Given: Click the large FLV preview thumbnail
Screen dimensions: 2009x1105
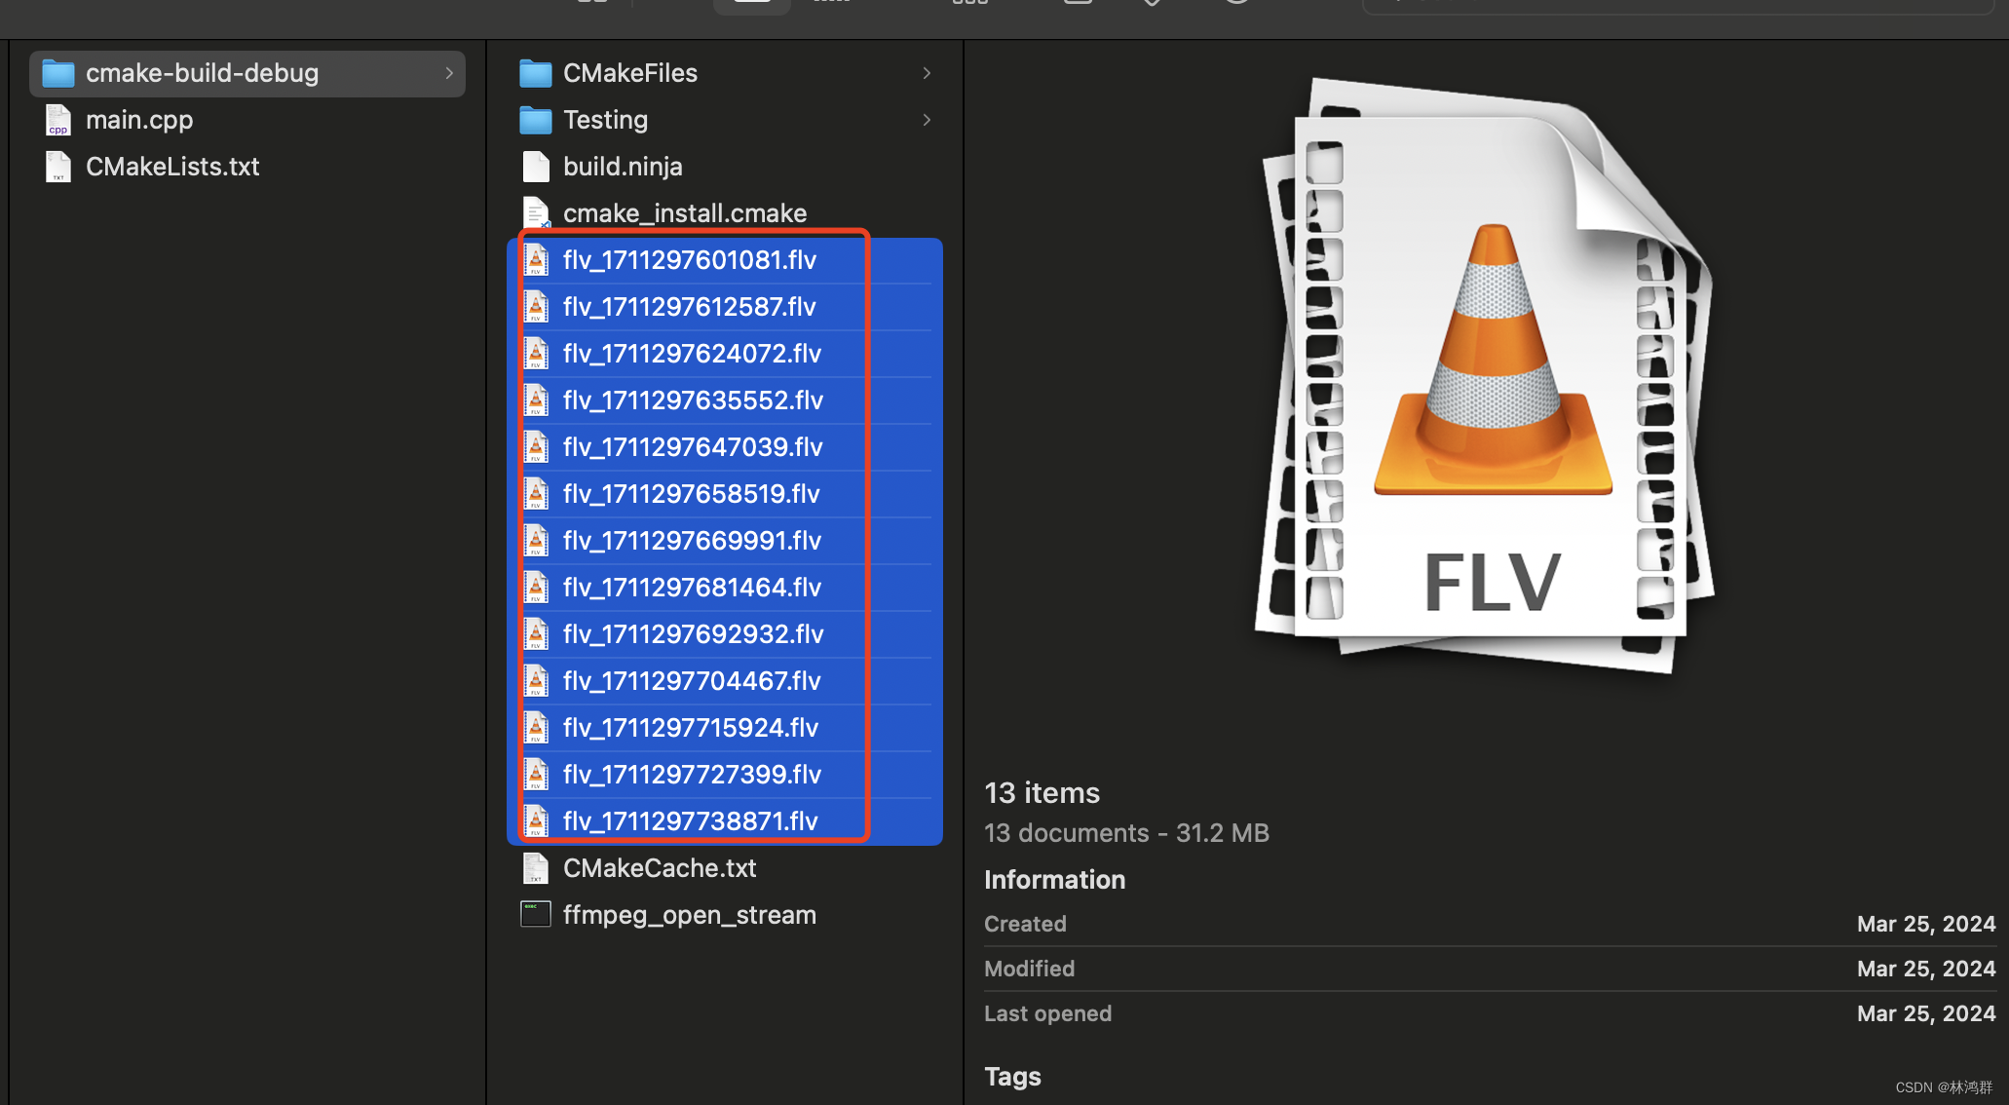Looking at the screenshot, I should (x=1486, y=375).
